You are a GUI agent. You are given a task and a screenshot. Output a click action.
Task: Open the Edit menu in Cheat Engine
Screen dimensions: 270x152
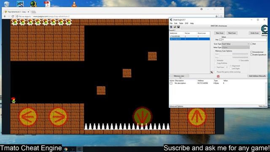tap(175, 23)
